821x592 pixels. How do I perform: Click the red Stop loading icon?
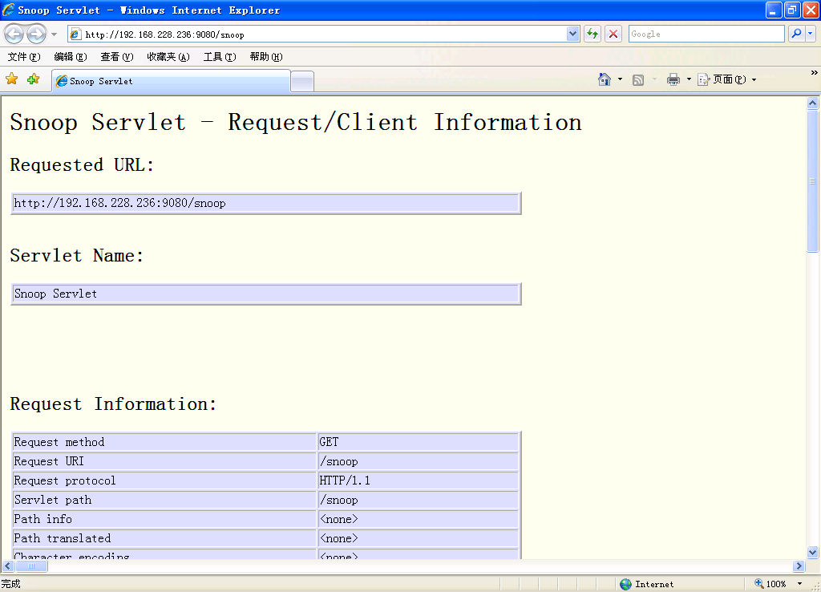(x=613, y=34)
